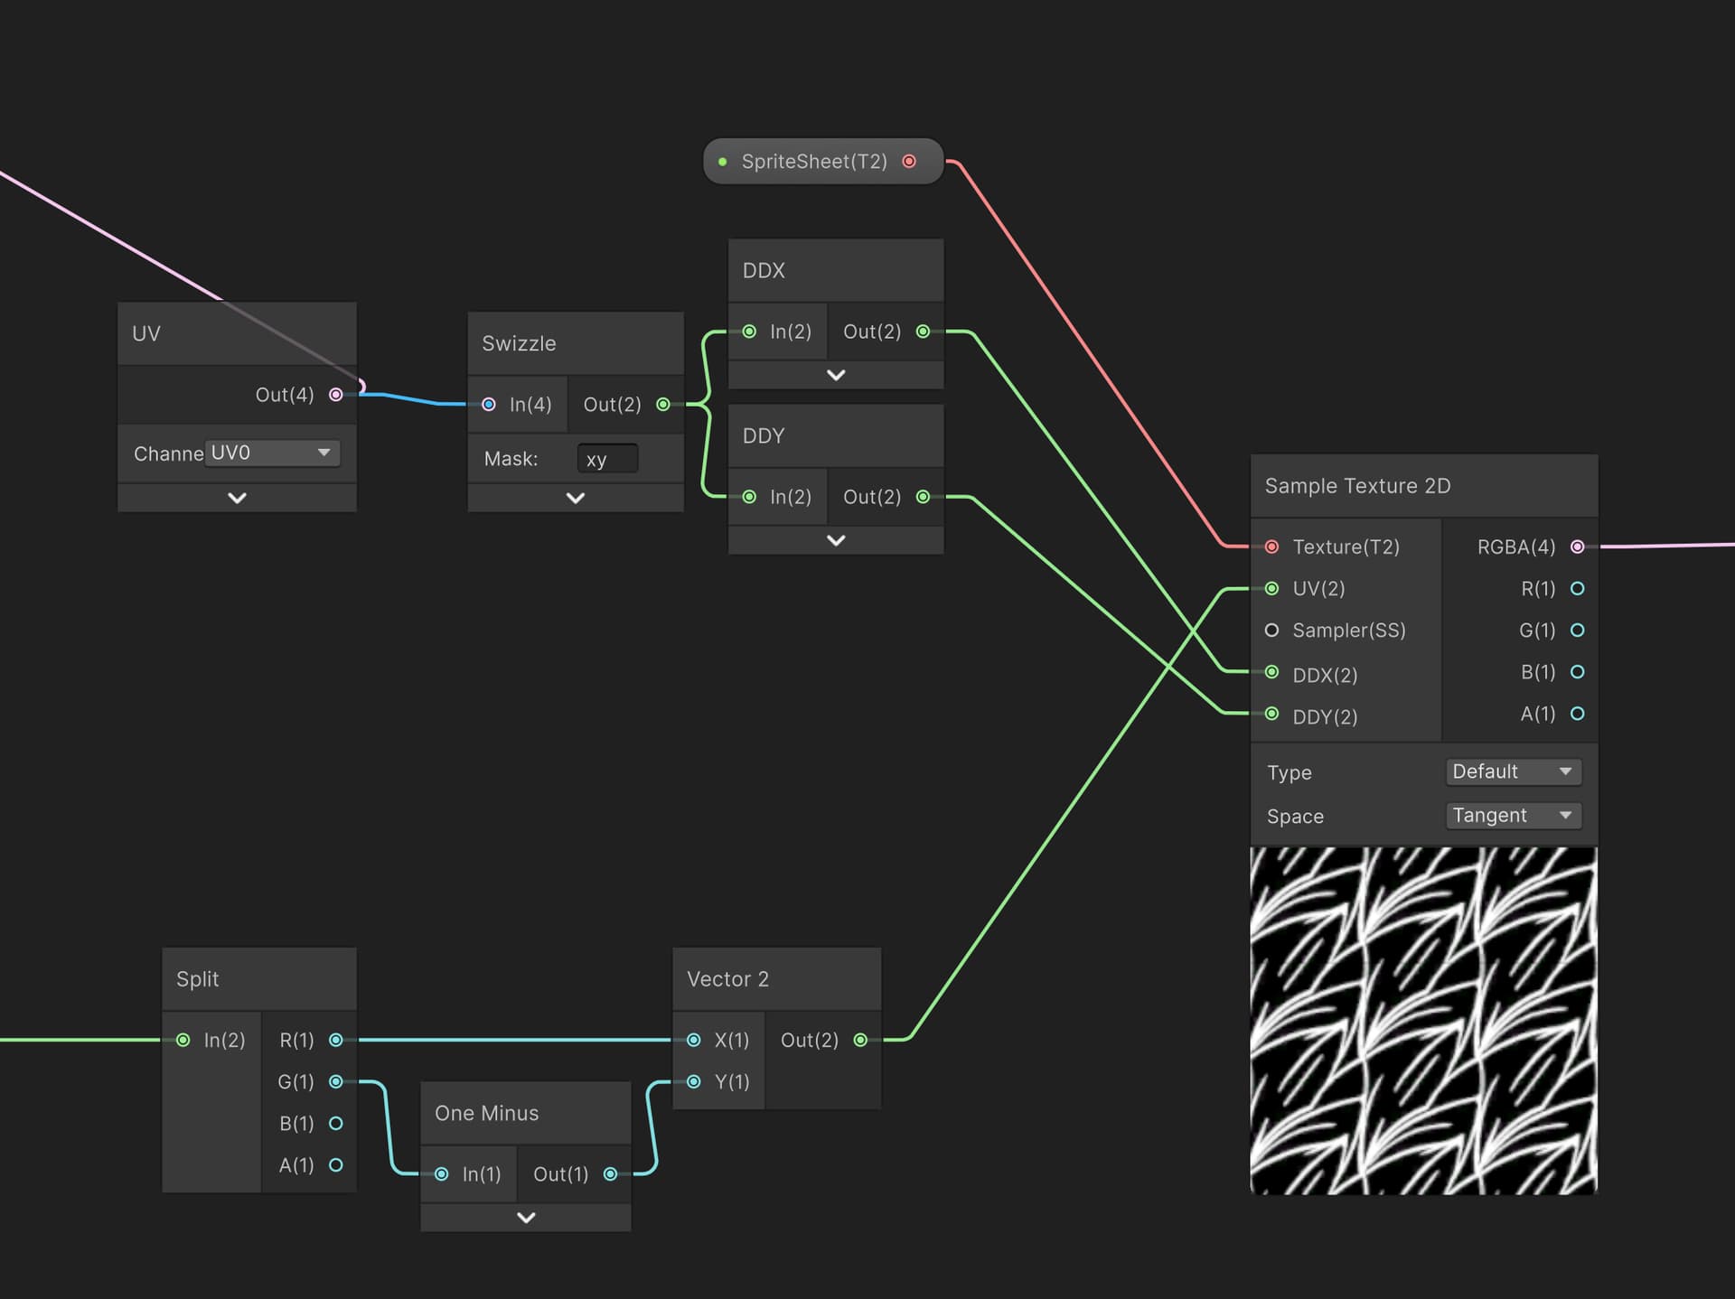The image size is (1735, 1299).
Task: Open the Type Default dropdown
Action: 1514,771
